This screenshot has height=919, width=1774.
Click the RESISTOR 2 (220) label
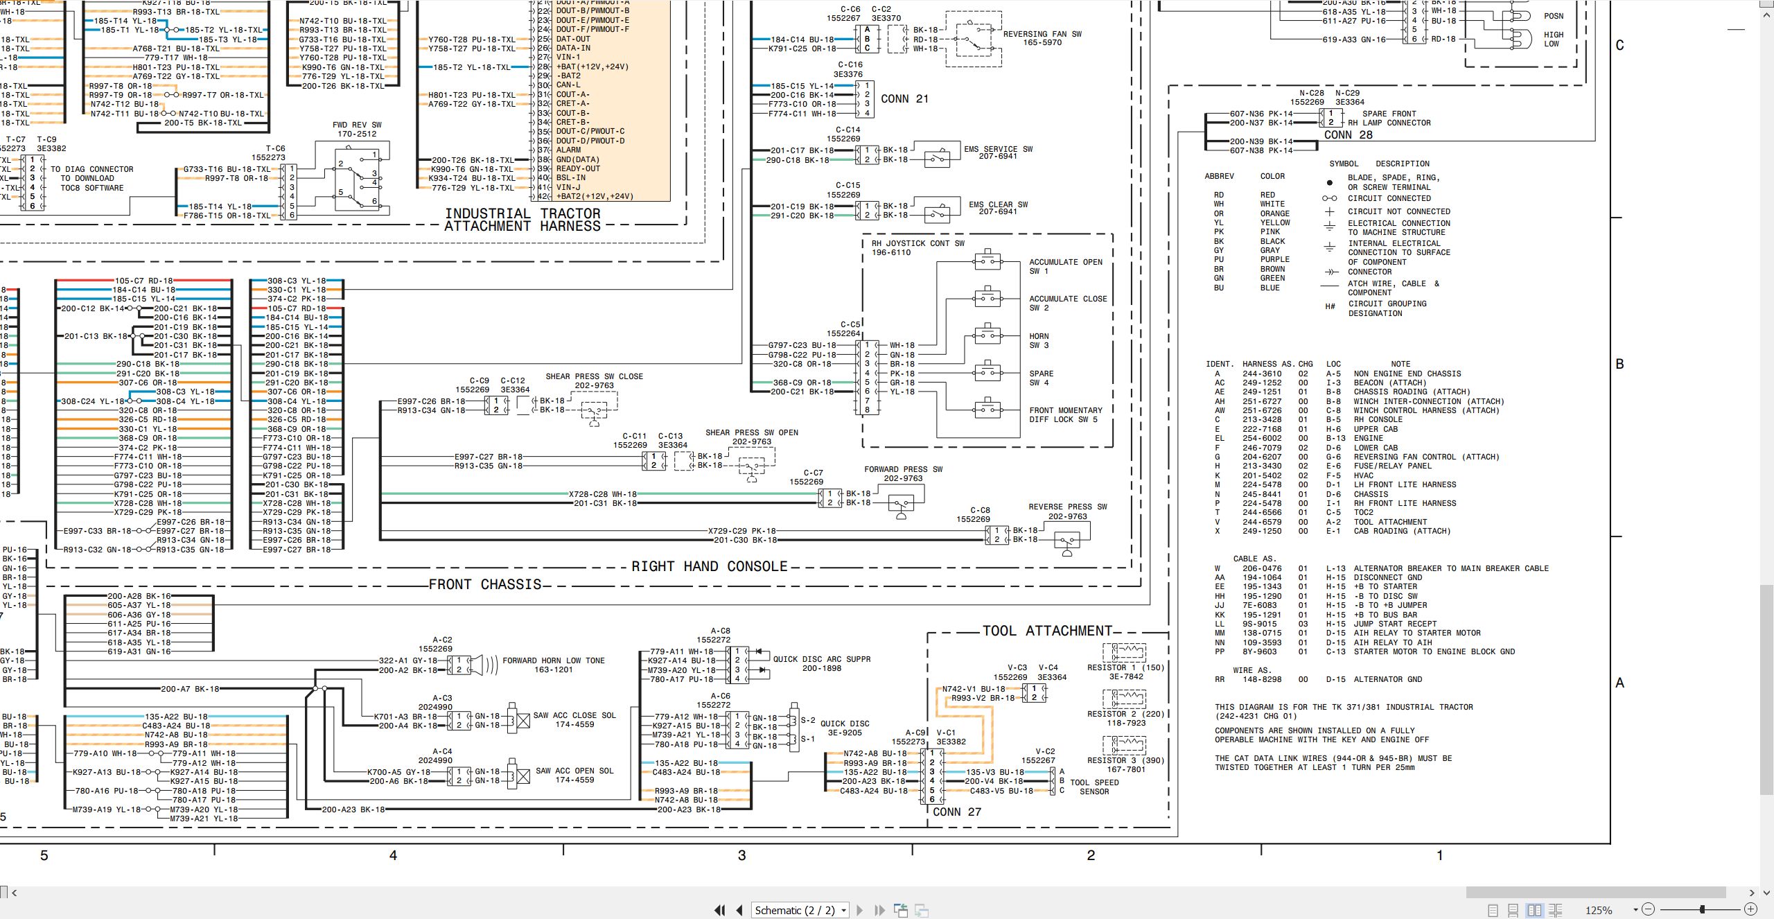tap(1125, 714)
